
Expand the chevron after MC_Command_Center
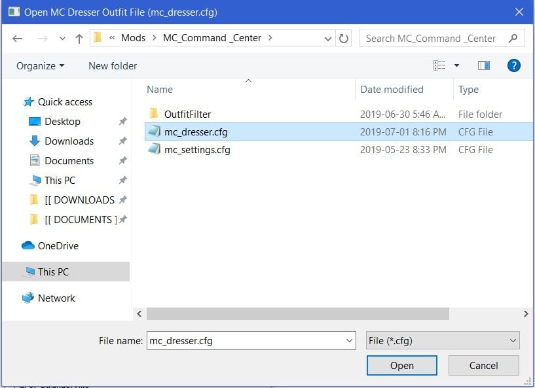pyautogui.click(x=270, y=38)
